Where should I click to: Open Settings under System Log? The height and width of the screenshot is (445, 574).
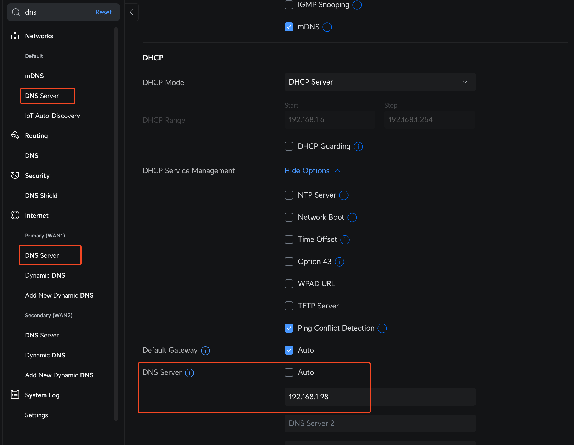(36, 415)
